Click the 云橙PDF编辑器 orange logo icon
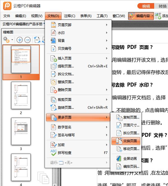 tap(7, 6)
